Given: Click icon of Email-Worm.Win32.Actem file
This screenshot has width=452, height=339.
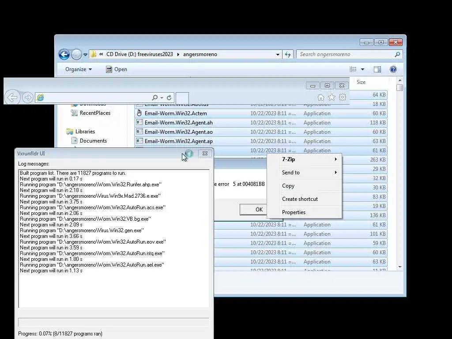Looking at the screenshot, I should (x=139, y=113).
